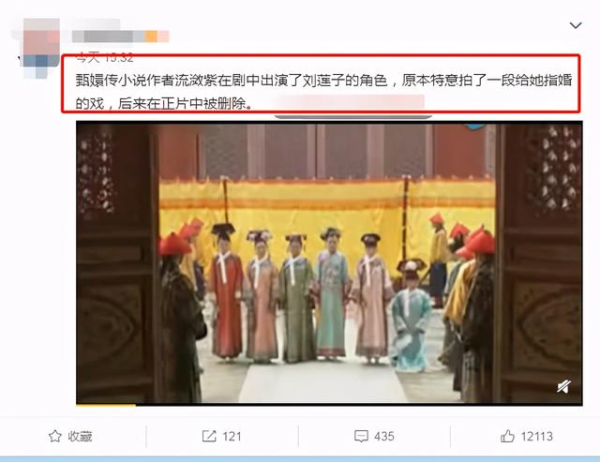Click the sentence 后来在正片中被删除
The width and height of the screenshot is (600, 462).
tap(185, 103)
